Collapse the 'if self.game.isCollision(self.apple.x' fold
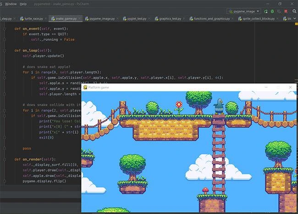The width and height of the screenshot is (298, 214). 5,78
